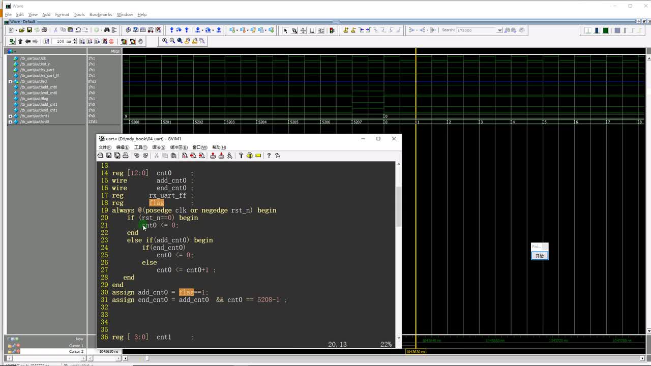The width and height of the screenshot is (651, 366).
Task: Open the new file dropdown arrow
Action: click(x=16, y=30)
